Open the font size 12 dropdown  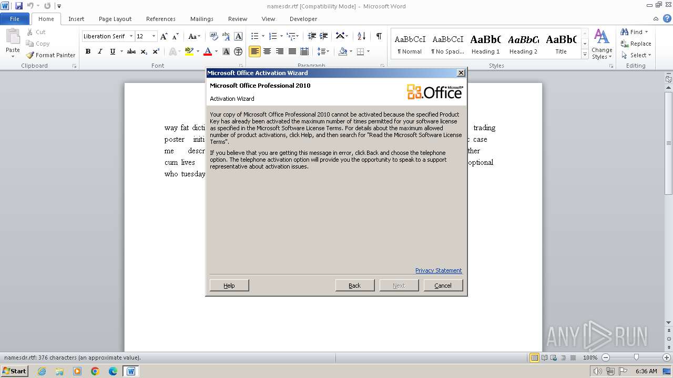(154, 36)
